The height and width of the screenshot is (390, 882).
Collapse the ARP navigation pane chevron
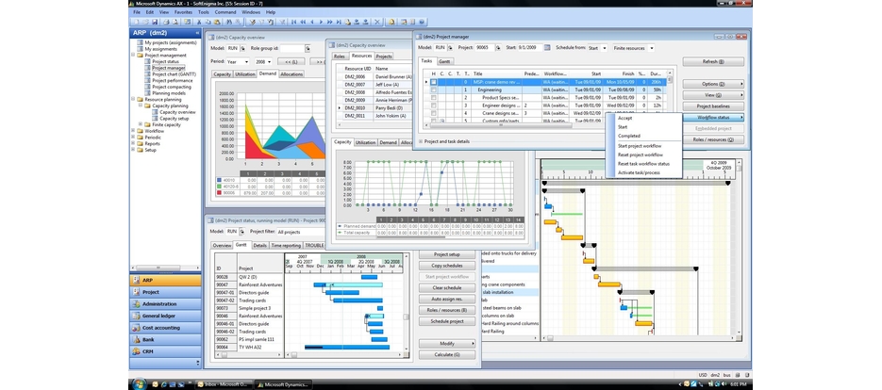tap(197, 33)
